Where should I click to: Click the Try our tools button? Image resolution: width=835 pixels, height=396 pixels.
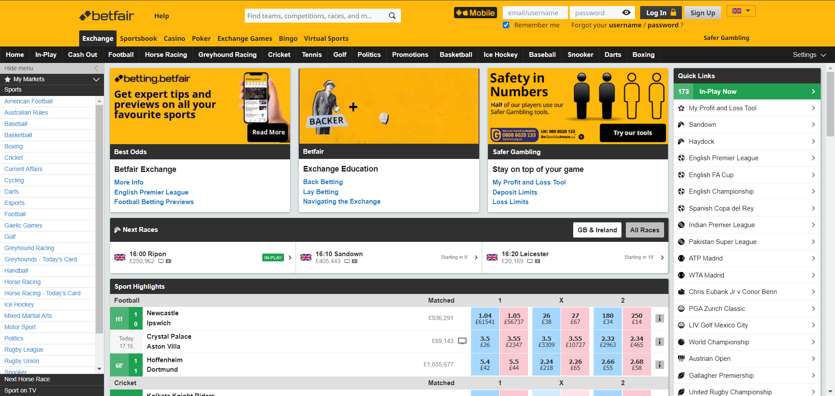coord(633,133)
